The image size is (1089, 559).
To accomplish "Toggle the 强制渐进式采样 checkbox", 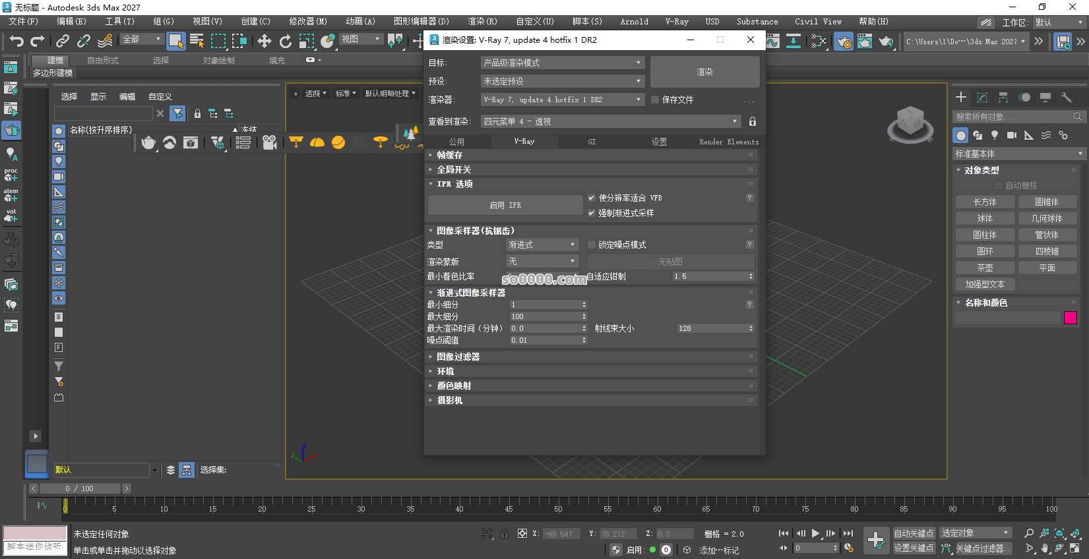I will tap(592, 213).
